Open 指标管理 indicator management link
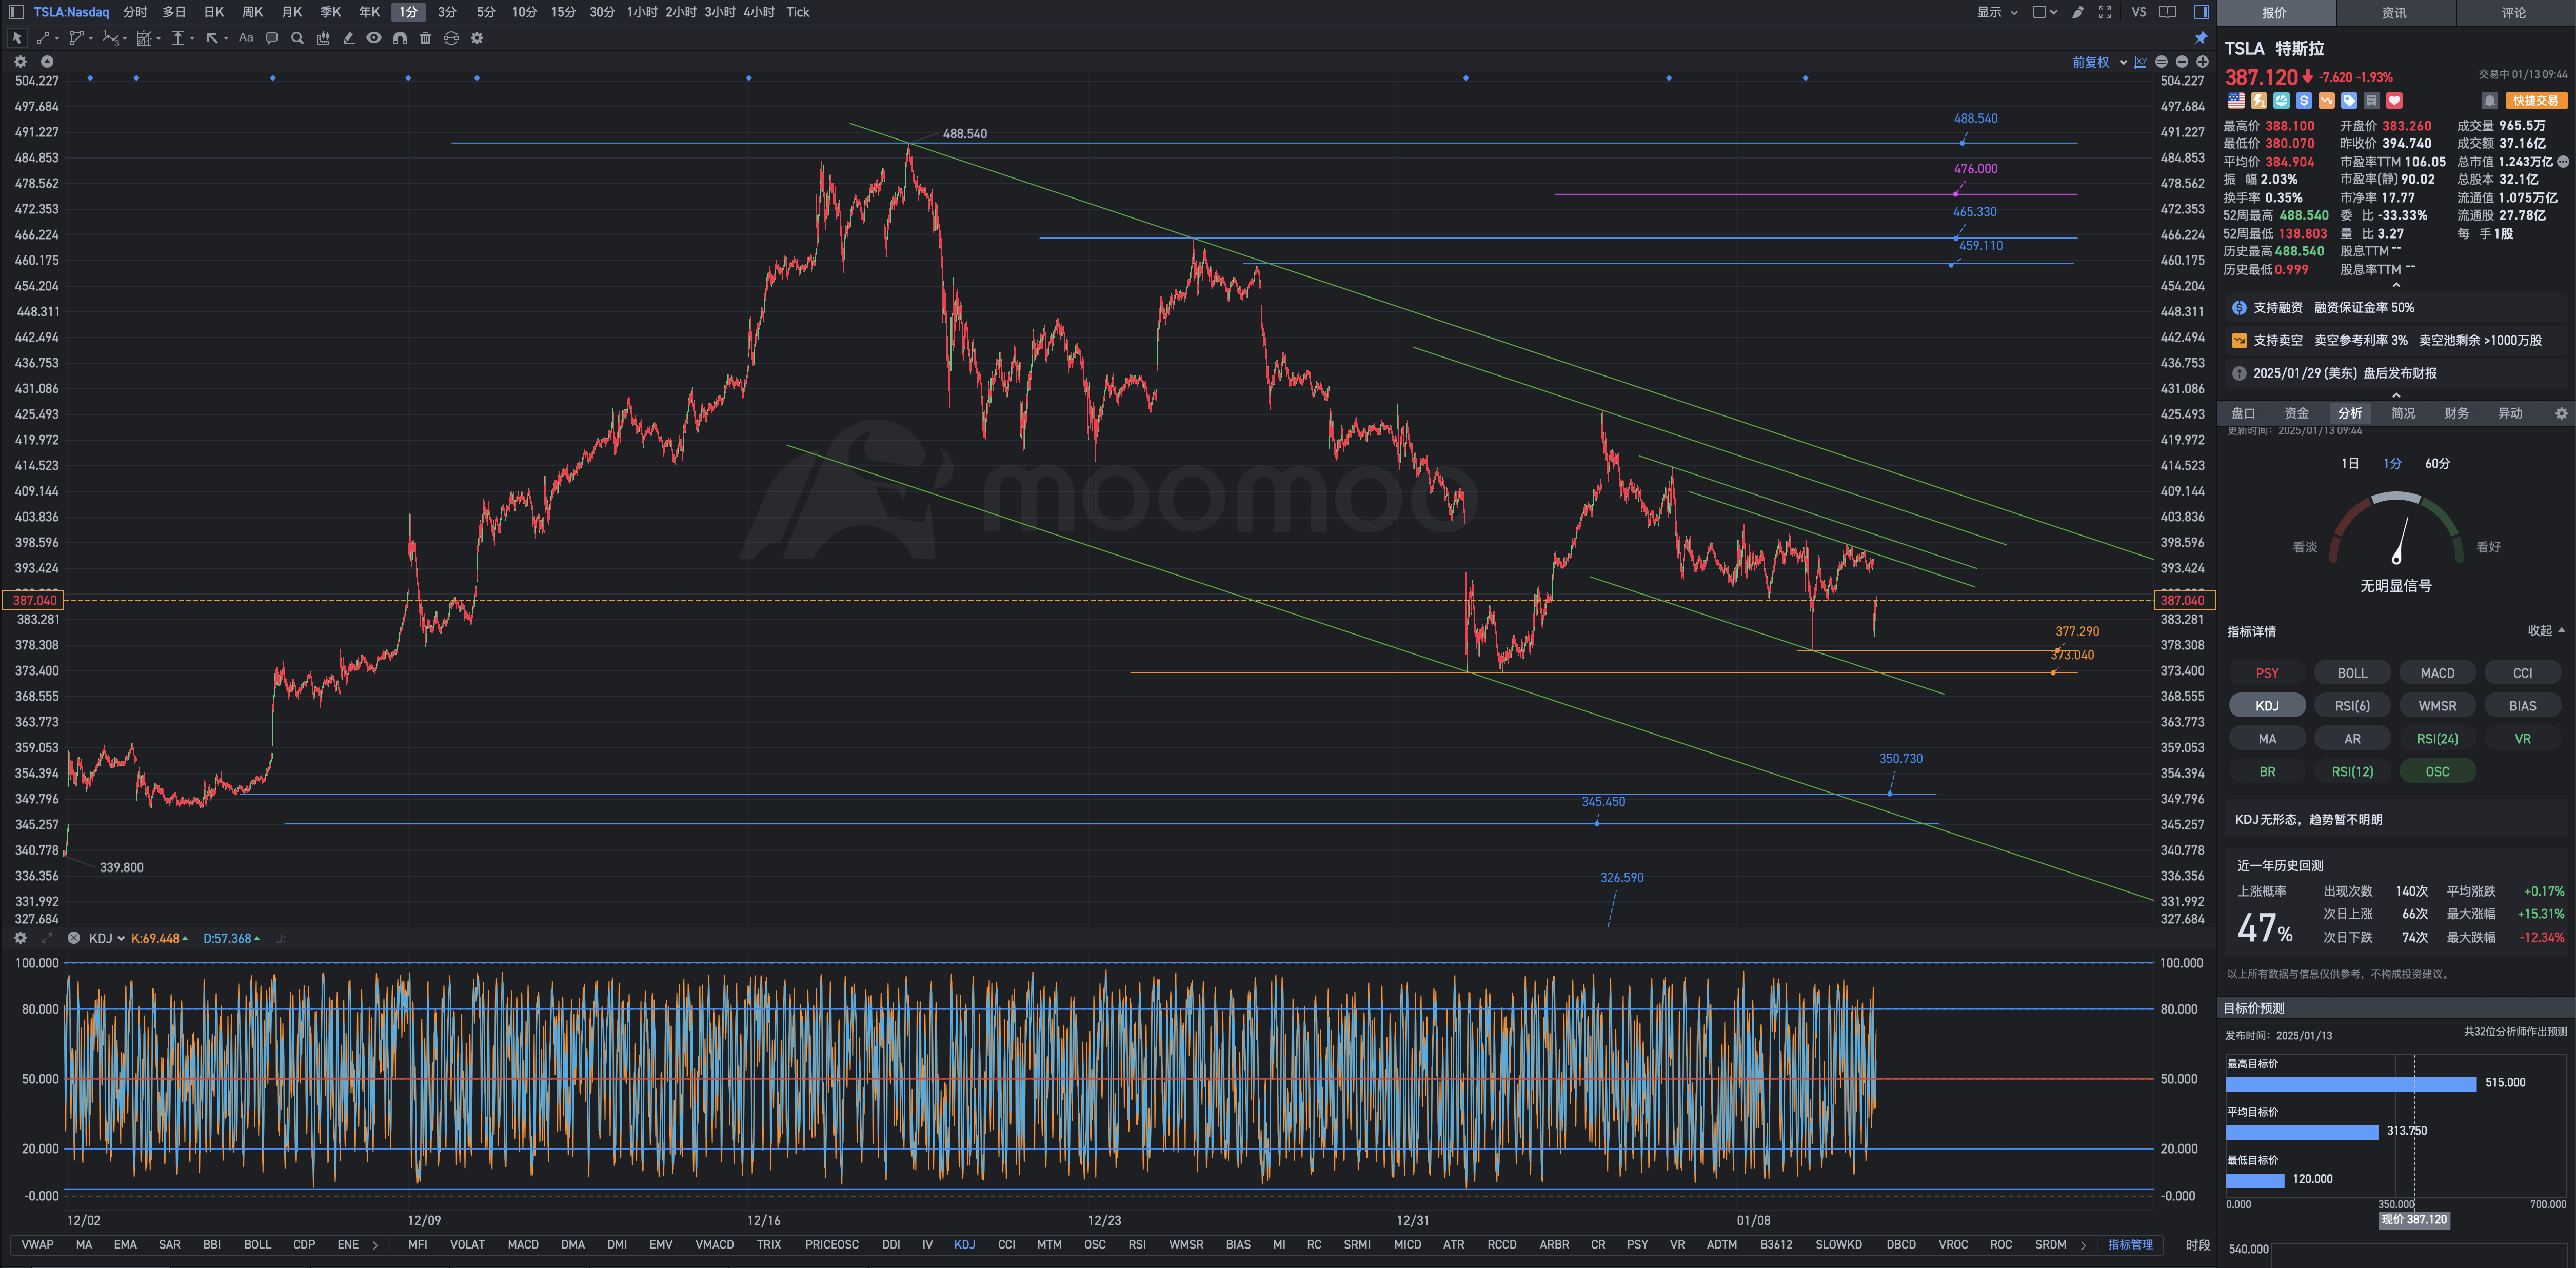 pyautogui.click(x=2130, y=1245)
